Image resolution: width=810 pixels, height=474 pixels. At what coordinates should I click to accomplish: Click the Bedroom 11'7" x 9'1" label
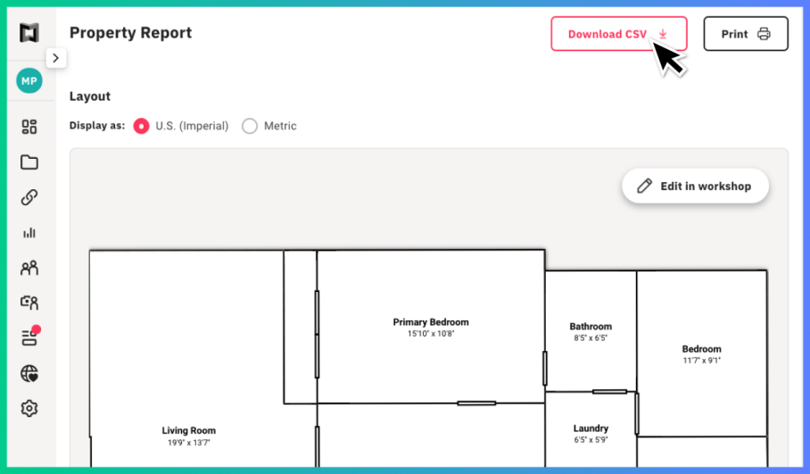tap(701, 354)
